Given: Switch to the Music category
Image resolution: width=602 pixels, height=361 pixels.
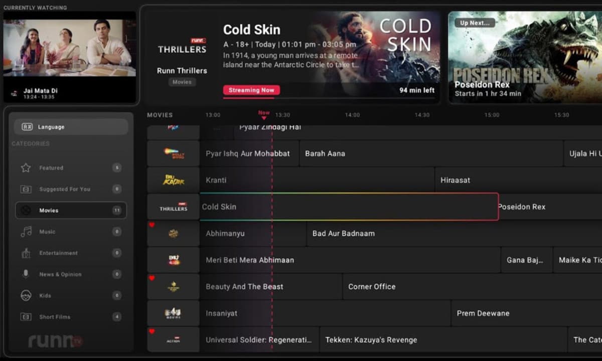Looking at the screenshot, I should (x=71, y=232).
